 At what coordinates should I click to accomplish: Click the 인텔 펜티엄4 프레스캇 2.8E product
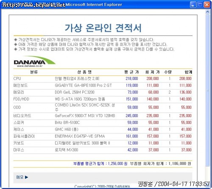tap(77, 79)
